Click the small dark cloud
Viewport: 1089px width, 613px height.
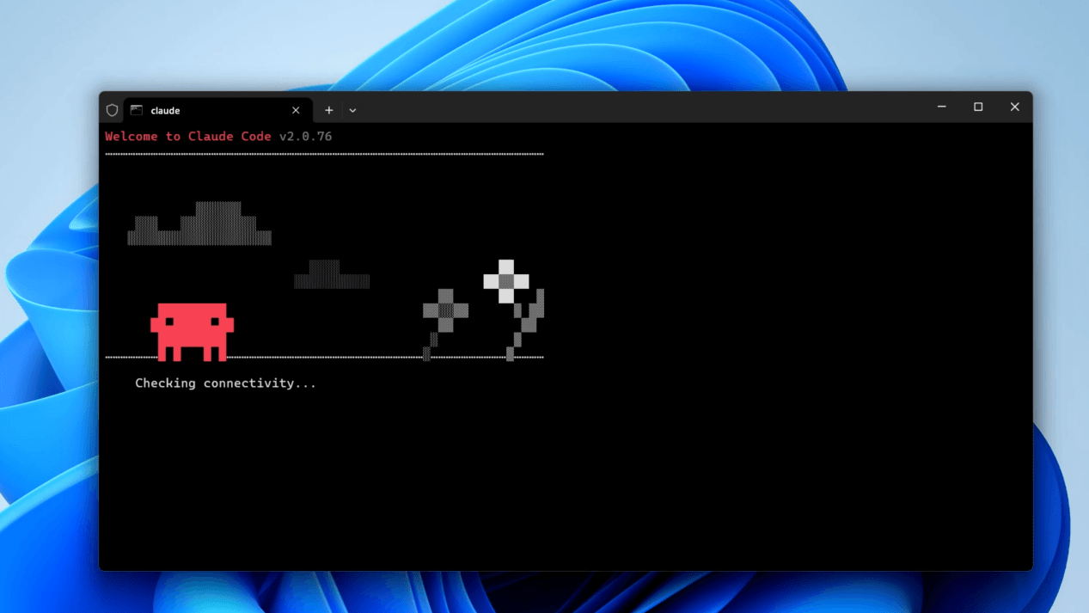click(x=331, y=275)
